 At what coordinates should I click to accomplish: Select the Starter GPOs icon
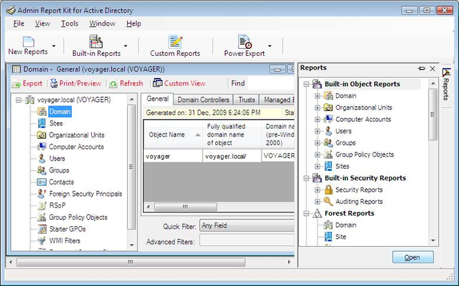(42, 229)
